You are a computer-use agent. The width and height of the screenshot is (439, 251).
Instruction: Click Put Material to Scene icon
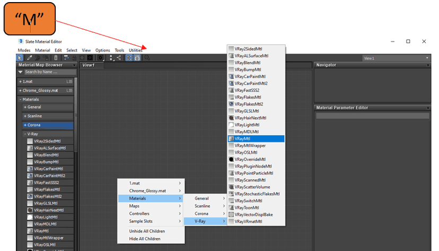tap(38, 58)
